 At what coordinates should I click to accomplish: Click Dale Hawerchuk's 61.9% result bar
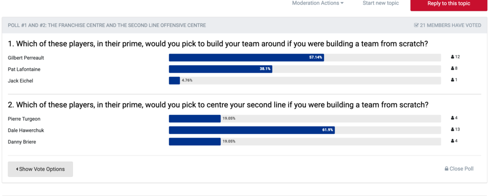click(x=252, y=130)
